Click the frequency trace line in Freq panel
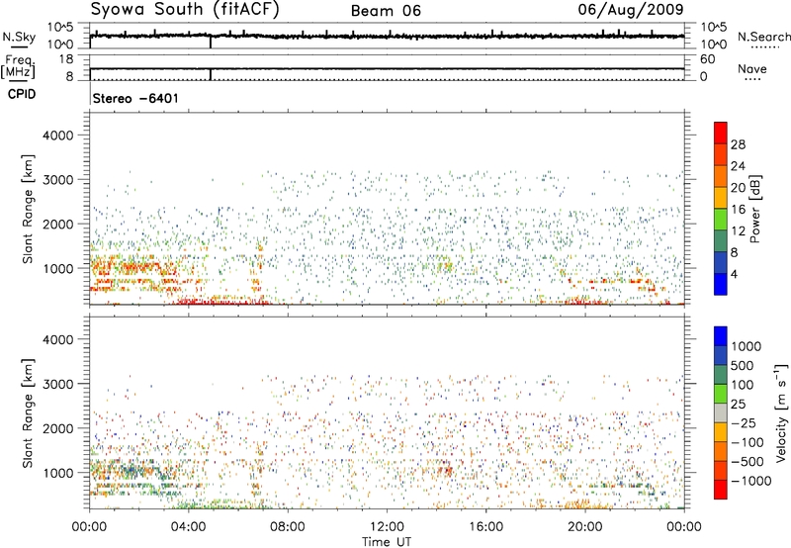The image size is (791, 548). 387,68
